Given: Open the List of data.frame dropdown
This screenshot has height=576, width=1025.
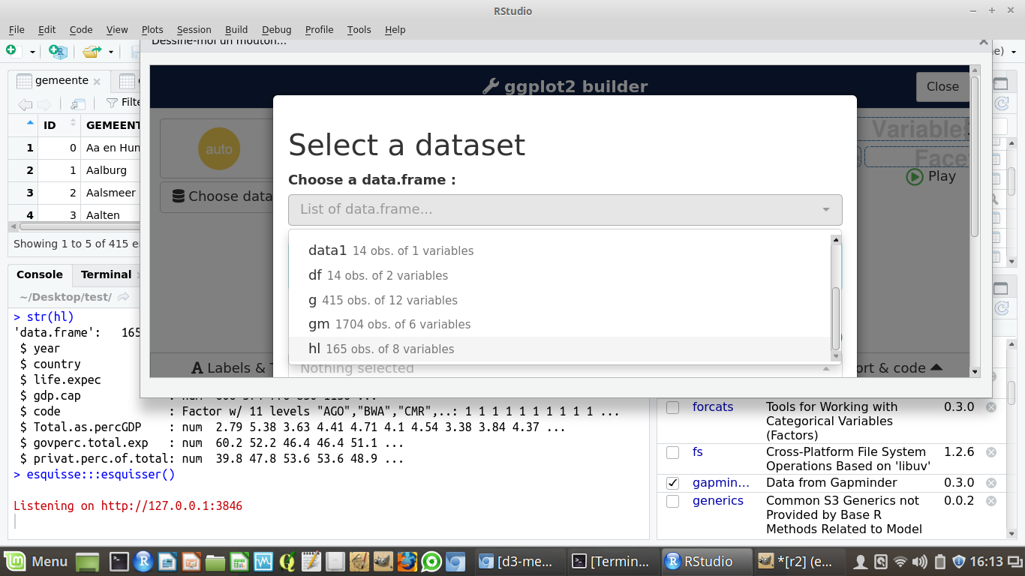Looking at the screenshot, I should (565, 209).
